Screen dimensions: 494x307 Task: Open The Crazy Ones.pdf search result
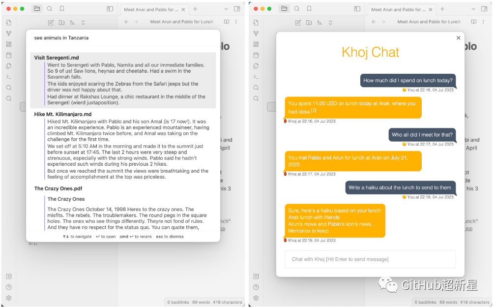pos(123,208)
